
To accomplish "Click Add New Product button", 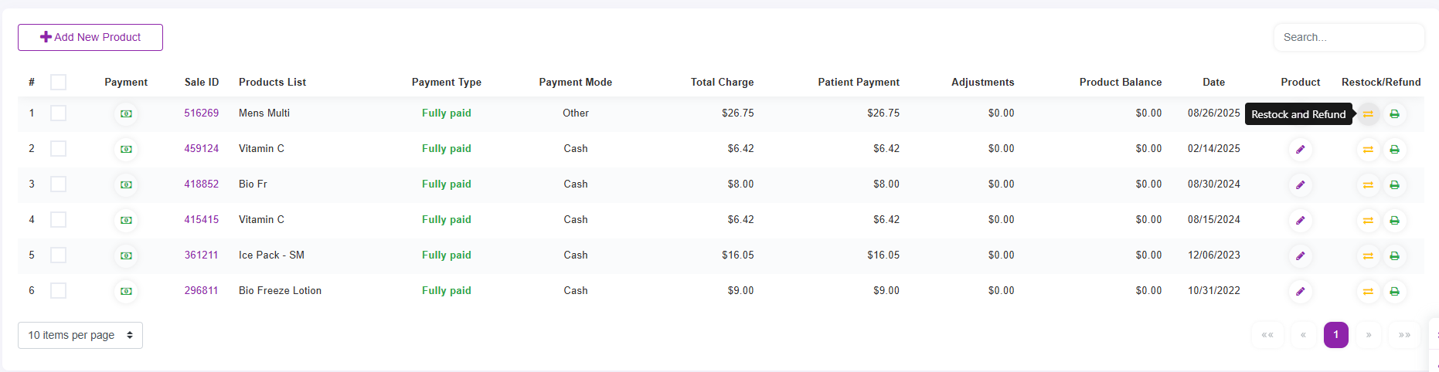I will pyautogui.click(x=90, y=37).
